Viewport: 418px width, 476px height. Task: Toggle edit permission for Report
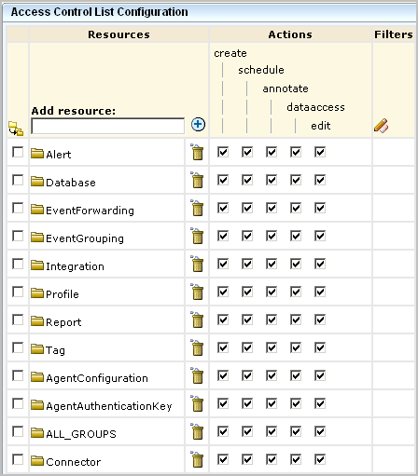pos(320,320)
